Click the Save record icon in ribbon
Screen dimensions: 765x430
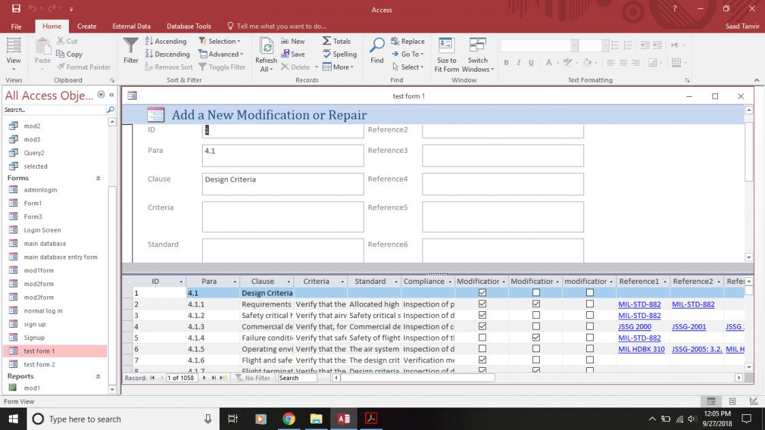point(285,54)
